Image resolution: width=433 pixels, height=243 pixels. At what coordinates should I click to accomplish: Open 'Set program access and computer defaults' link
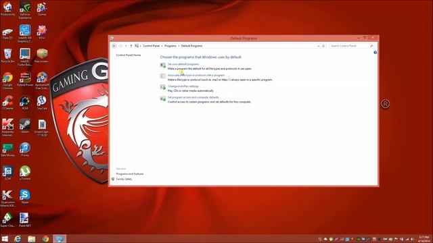point(193,97)
